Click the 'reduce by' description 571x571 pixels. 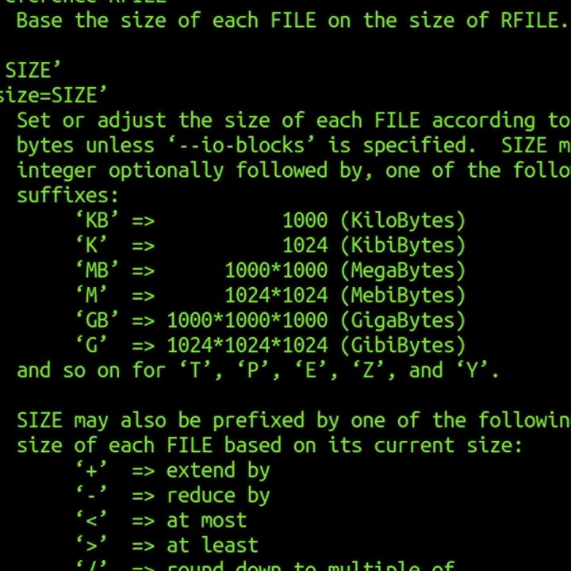coord(218,495)
